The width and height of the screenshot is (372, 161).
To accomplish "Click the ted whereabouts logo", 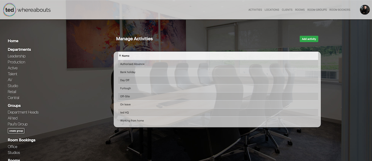I will [27, 10].
